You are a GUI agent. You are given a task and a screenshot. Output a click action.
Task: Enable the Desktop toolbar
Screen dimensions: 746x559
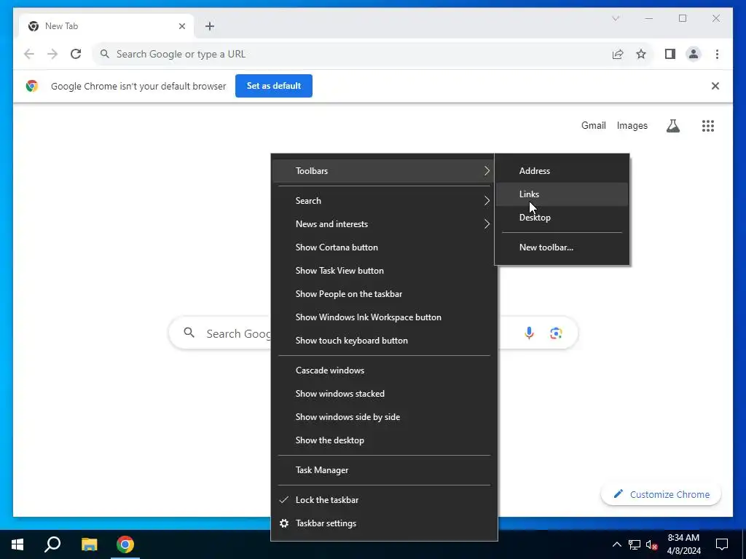(x=562, y=218)
